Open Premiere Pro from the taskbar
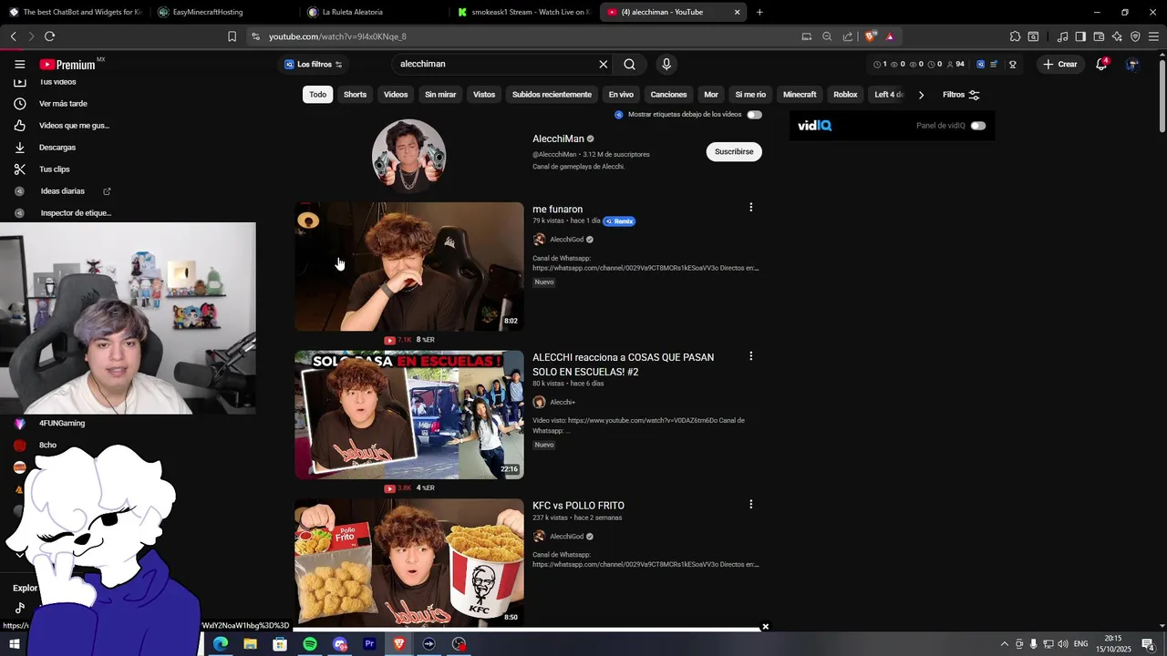 click(x=369, y=644)
